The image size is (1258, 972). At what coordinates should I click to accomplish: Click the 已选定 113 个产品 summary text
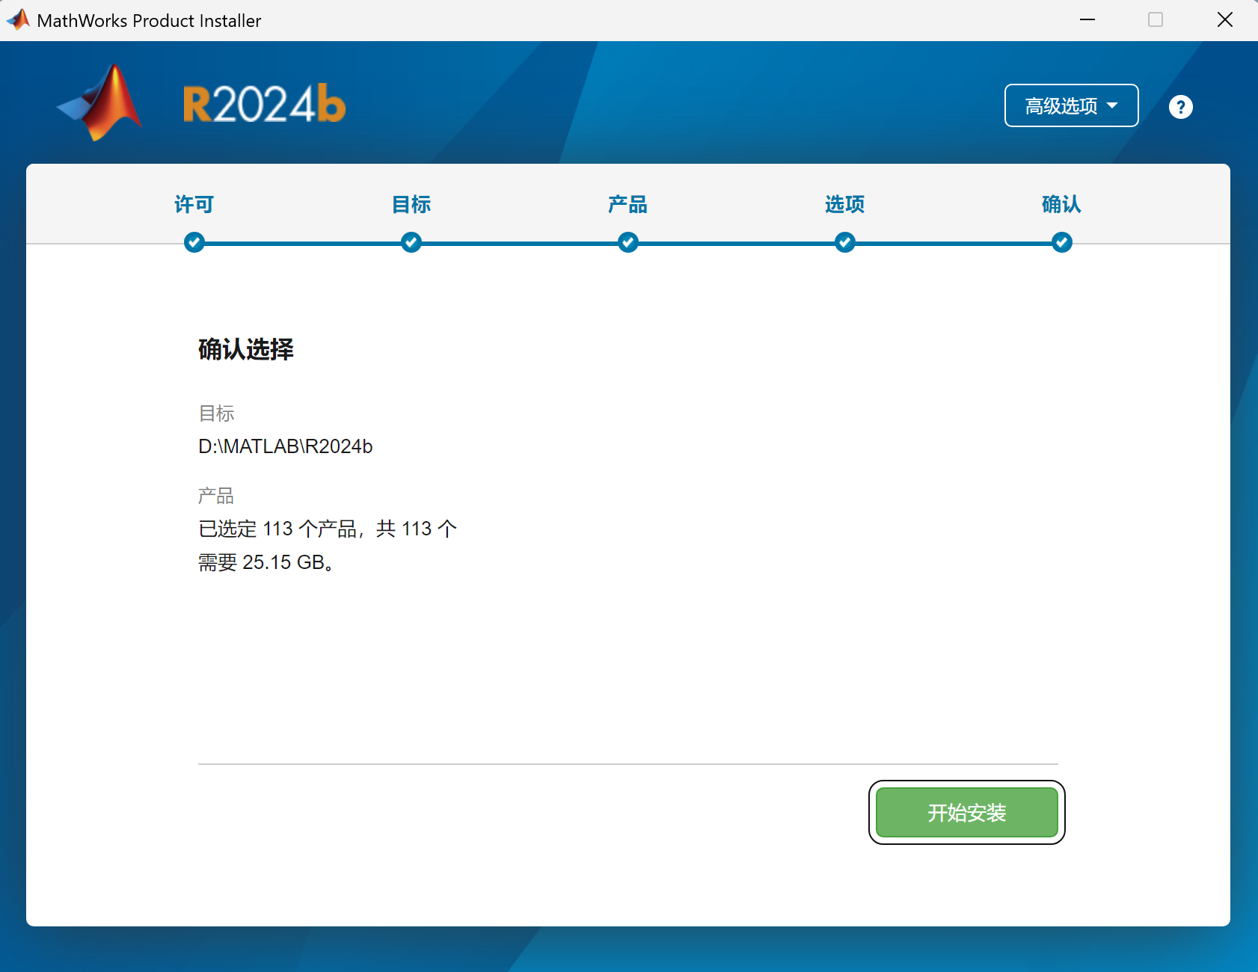327,529
